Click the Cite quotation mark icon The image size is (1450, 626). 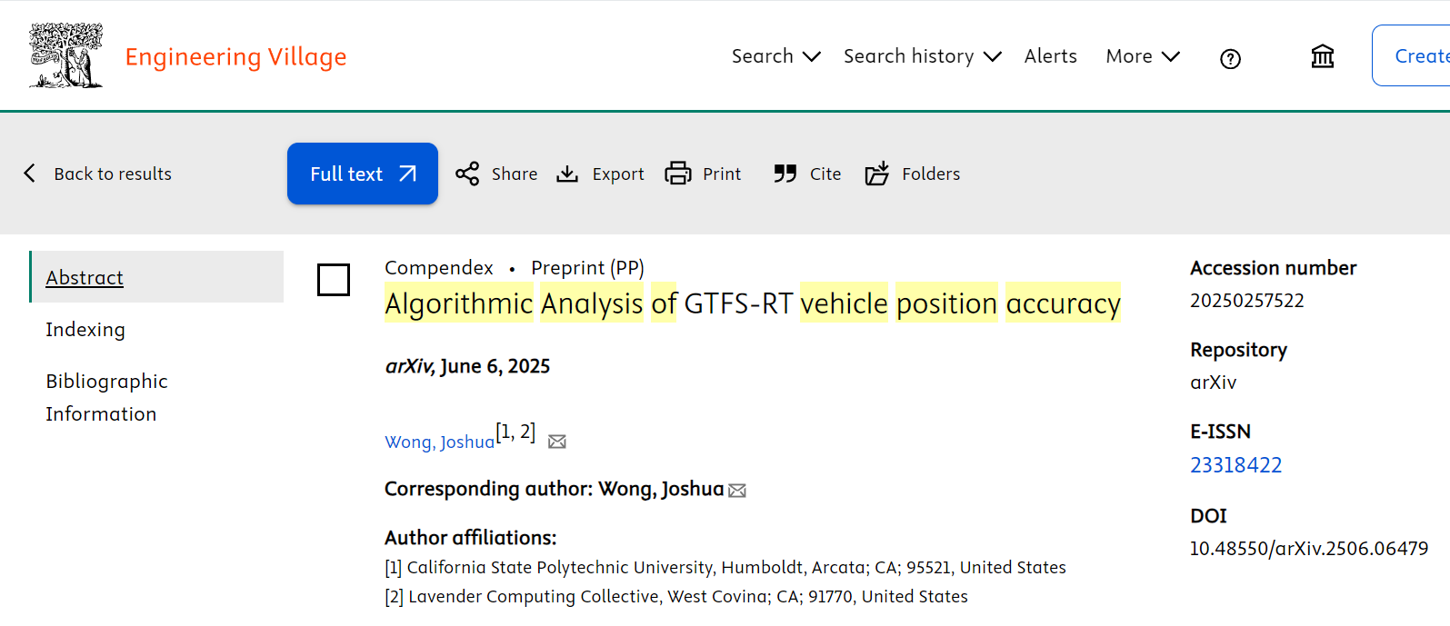coord(785,174)
